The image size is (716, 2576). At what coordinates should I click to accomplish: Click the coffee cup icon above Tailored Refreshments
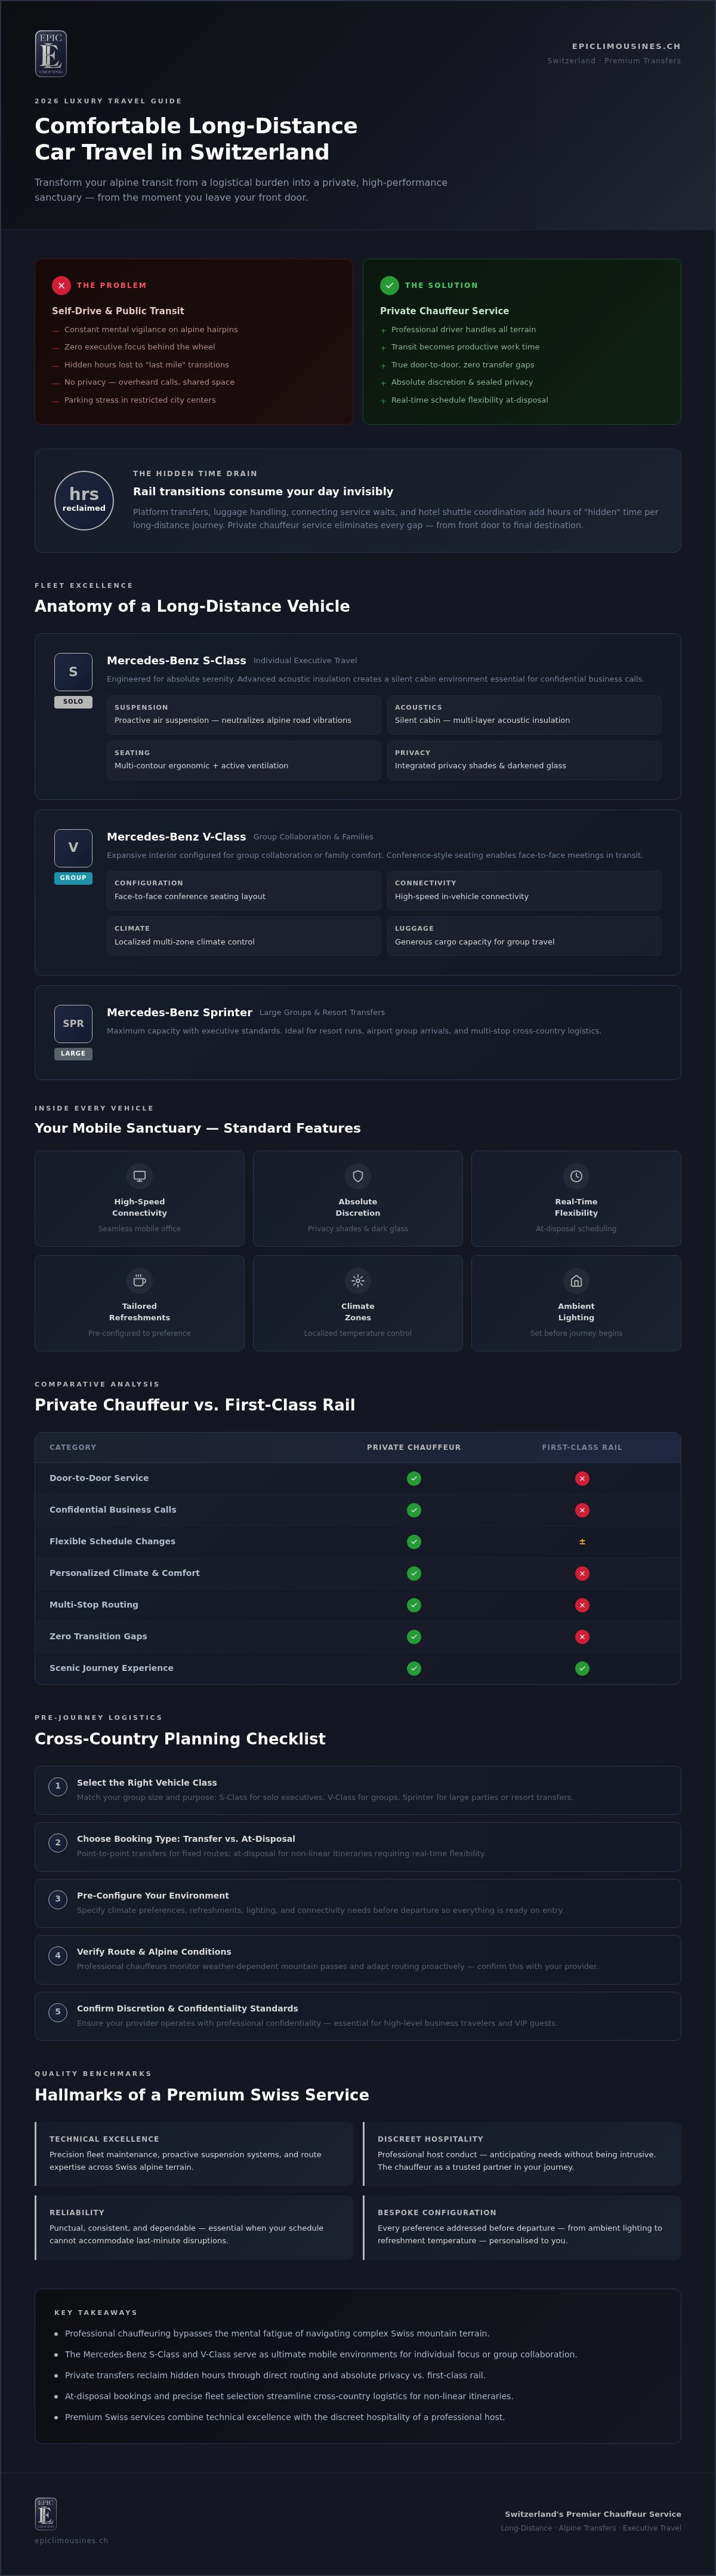pos(140,1281)
